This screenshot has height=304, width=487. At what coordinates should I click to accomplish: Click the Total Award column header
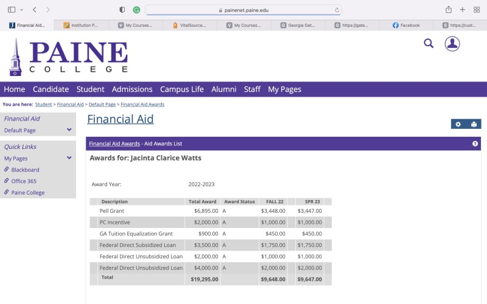203,202
